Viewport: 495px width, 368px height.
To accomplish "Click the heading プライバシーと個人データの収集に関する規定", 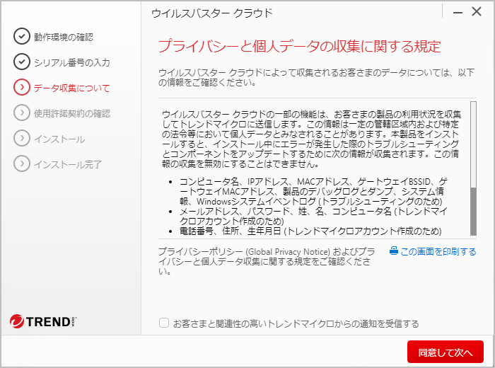I will click(x=299, y=47).
